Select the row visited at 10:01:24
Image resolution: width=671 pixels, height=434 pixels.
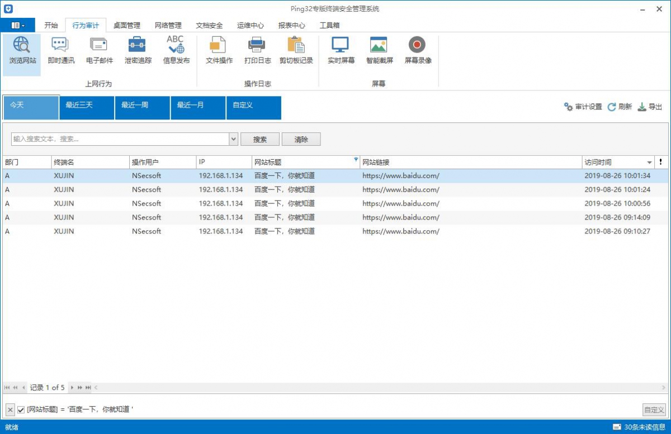[x=335, y=189]
